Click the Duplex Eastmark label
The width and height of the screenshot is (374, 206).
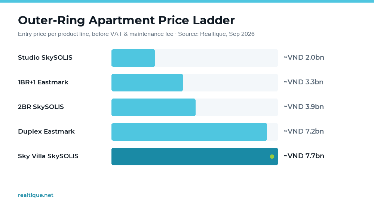pos(46,131)
